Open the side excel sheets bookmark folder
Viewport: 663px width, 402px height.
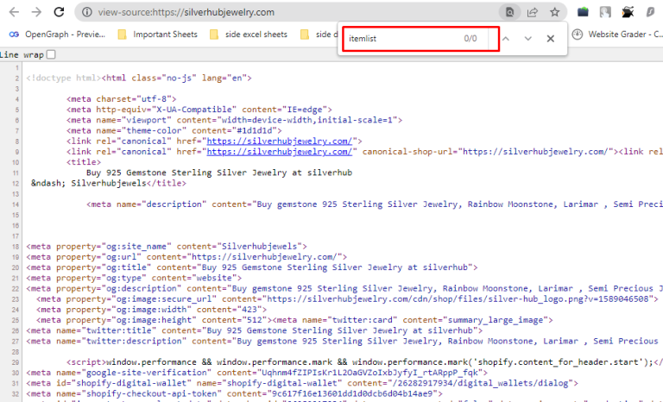coord(249,35)
